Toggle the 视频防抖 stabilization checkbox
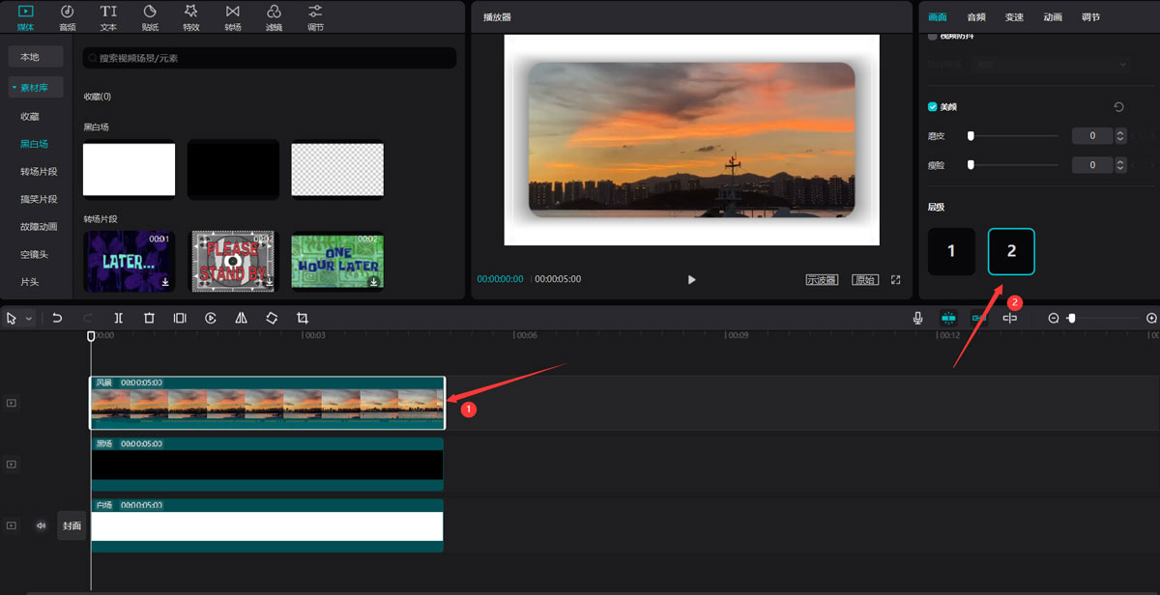 click(933, 37)
